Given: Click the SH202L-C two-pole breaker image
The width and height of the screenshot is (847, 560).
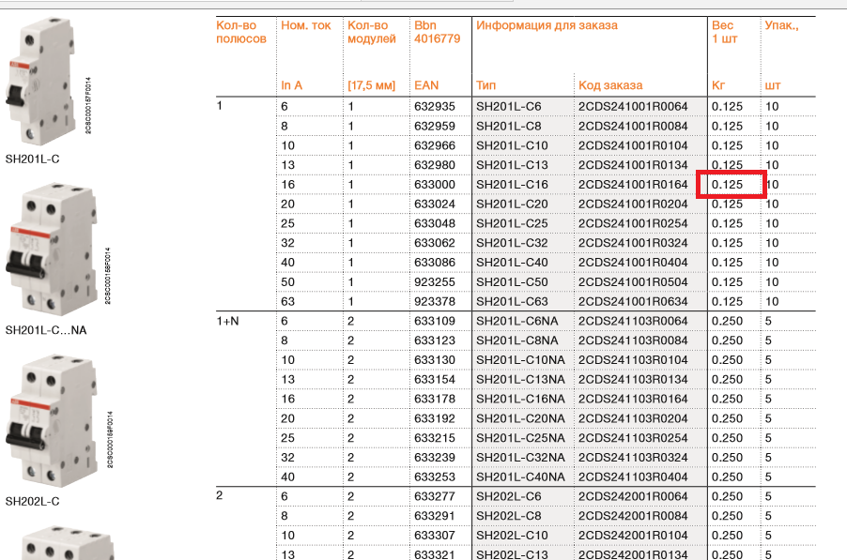Looking at the screenshot, I should [52, 421].
